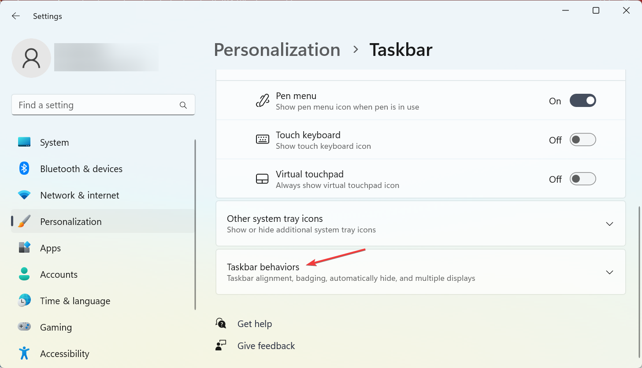
Task: Click the user profile avatar icon
Action: (31, 58)
